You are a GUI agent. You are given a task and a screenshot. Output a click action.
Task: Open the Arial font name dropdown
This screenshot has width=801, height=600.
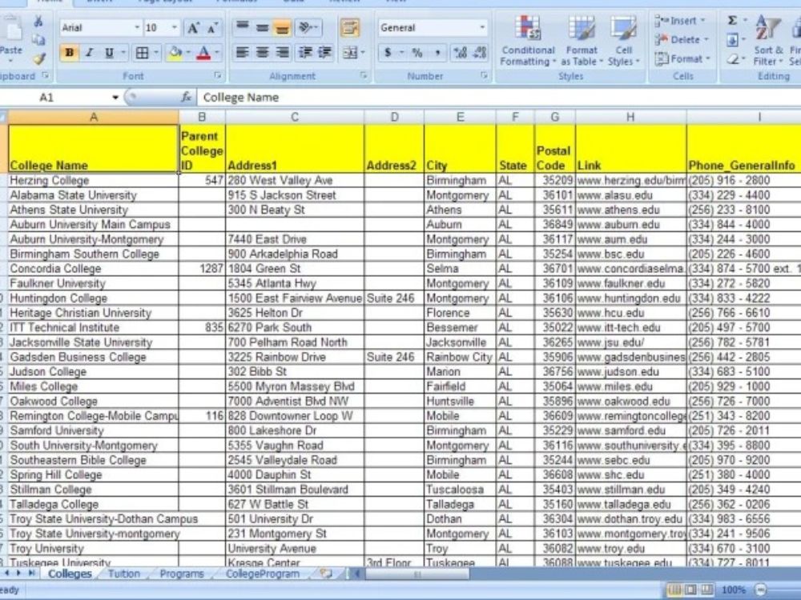pos(137,27)
